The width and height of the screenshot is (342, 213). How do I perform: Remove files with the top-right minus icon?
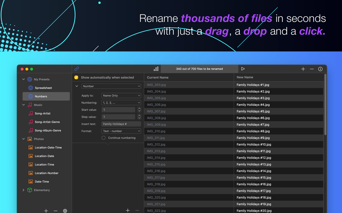coord(312,69)
